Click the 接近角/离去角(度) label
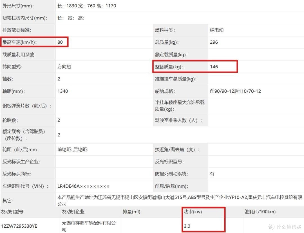The height and width of the screenshot is (233, 304). pos(177,150)
